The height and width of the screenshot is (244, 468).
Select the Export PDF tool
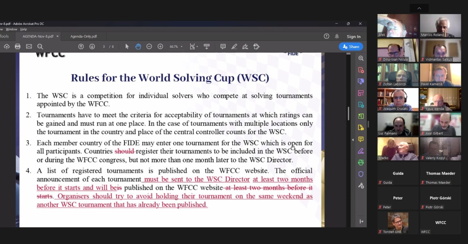(x=361, y=81)
